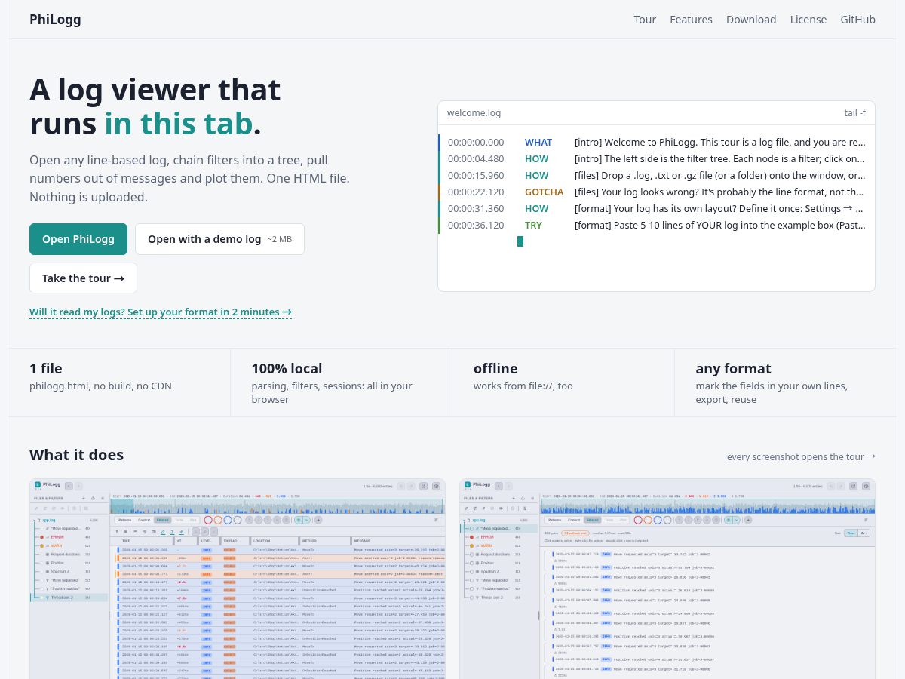Open the Tour nav link
905x679 pixels.
click(645, 20)
